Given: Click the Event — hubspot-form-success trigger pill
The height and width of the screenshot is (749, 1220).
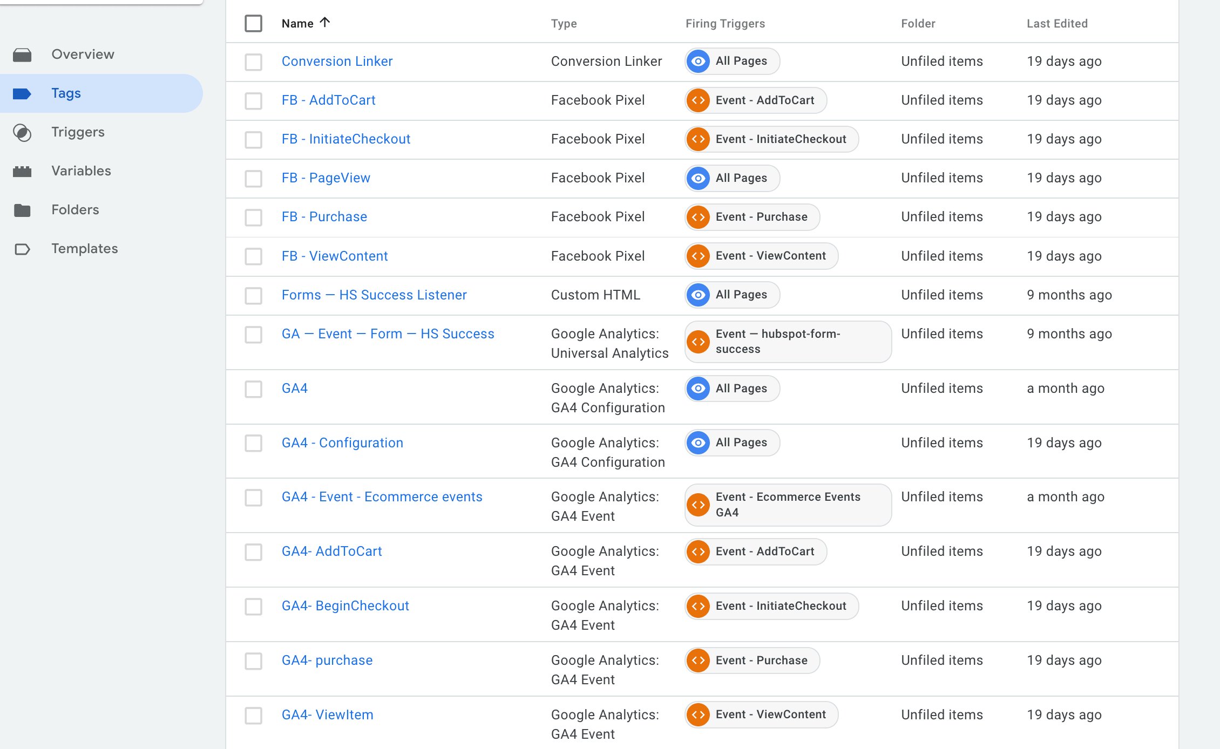Looking at the screenshot, I should point(788,341).
